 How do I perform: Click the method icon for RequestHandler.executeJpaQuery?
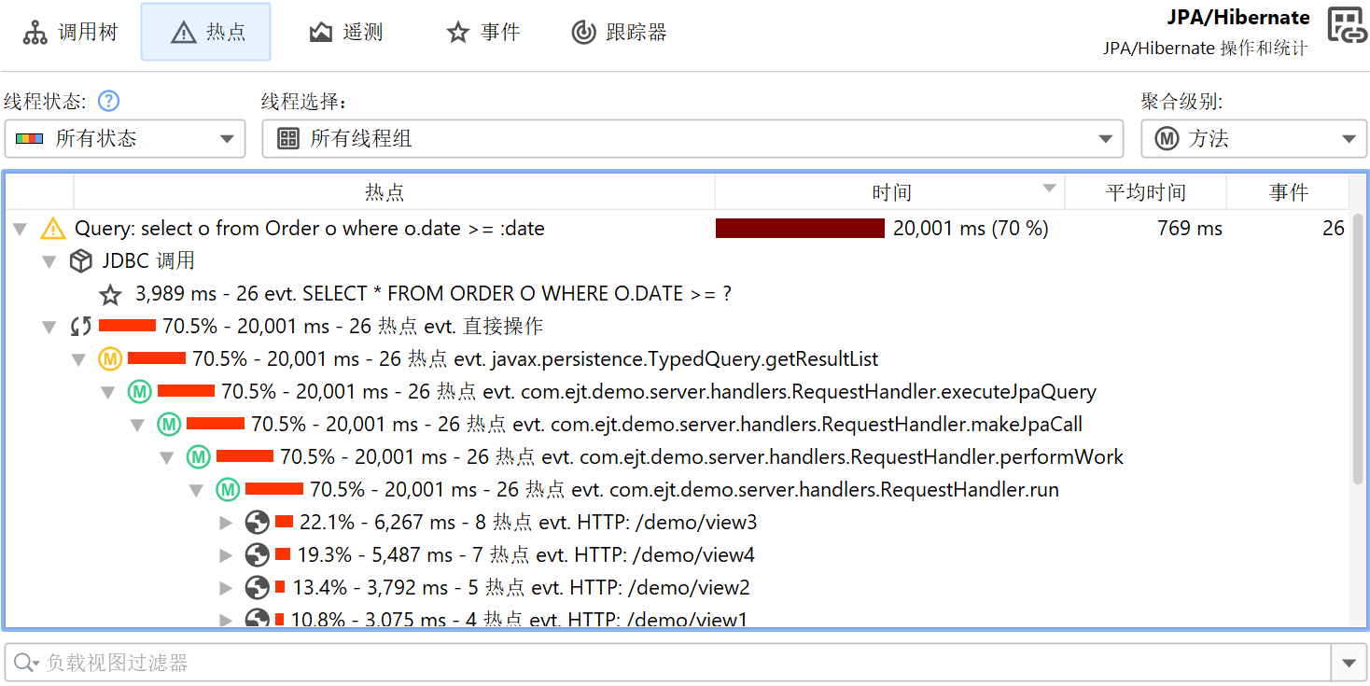click(x=140, y=392)
